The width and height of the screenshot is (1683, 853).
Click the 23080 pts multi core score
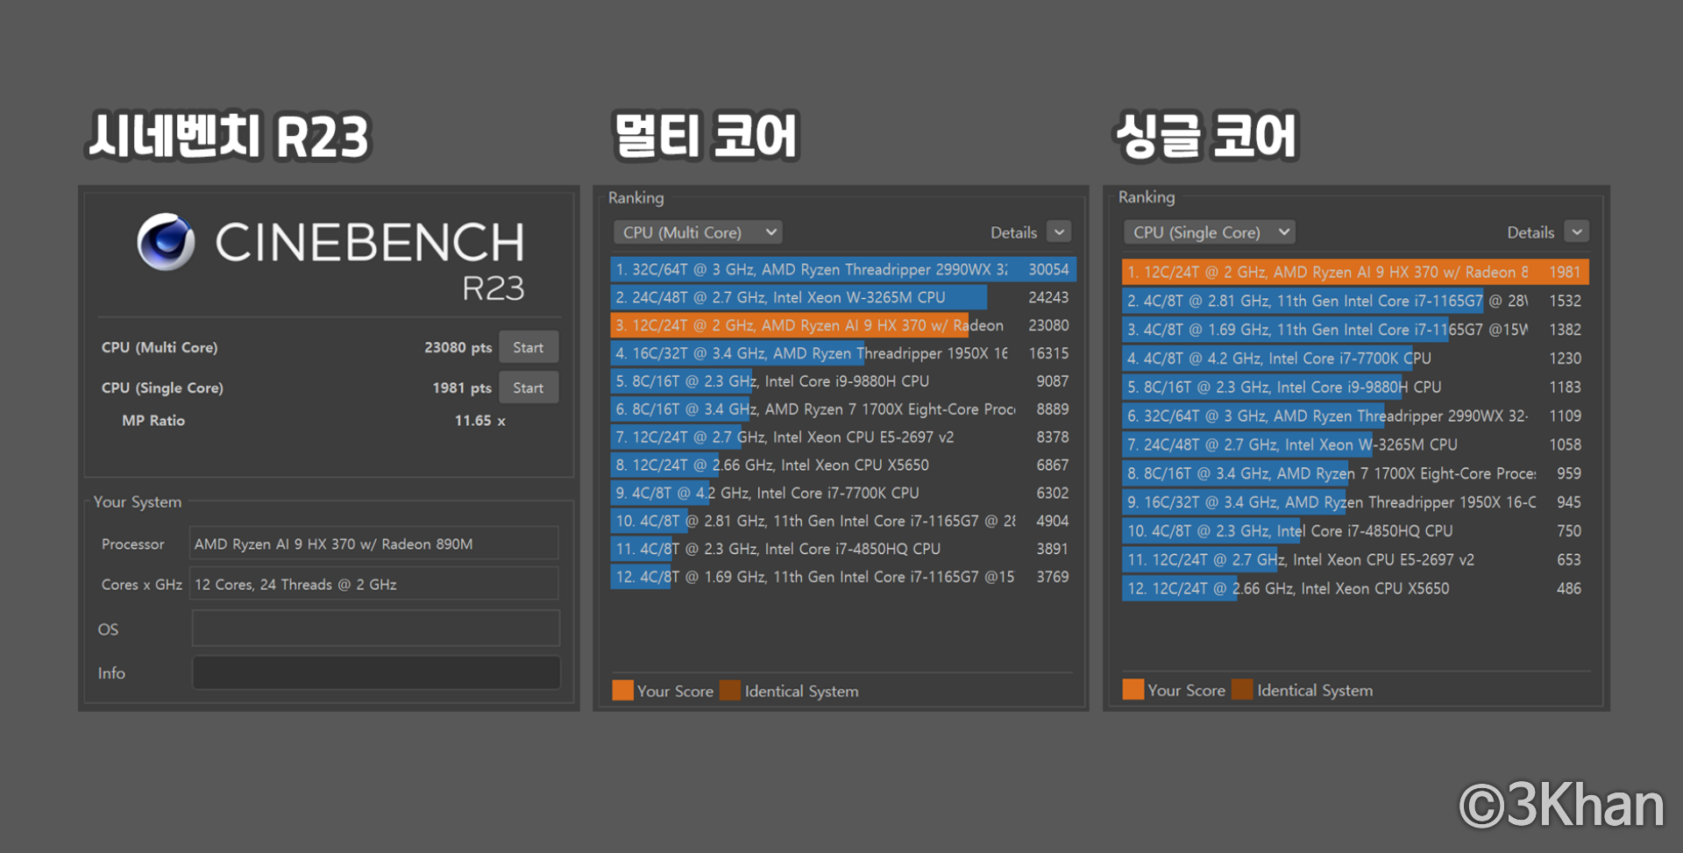tap(458, 347)
